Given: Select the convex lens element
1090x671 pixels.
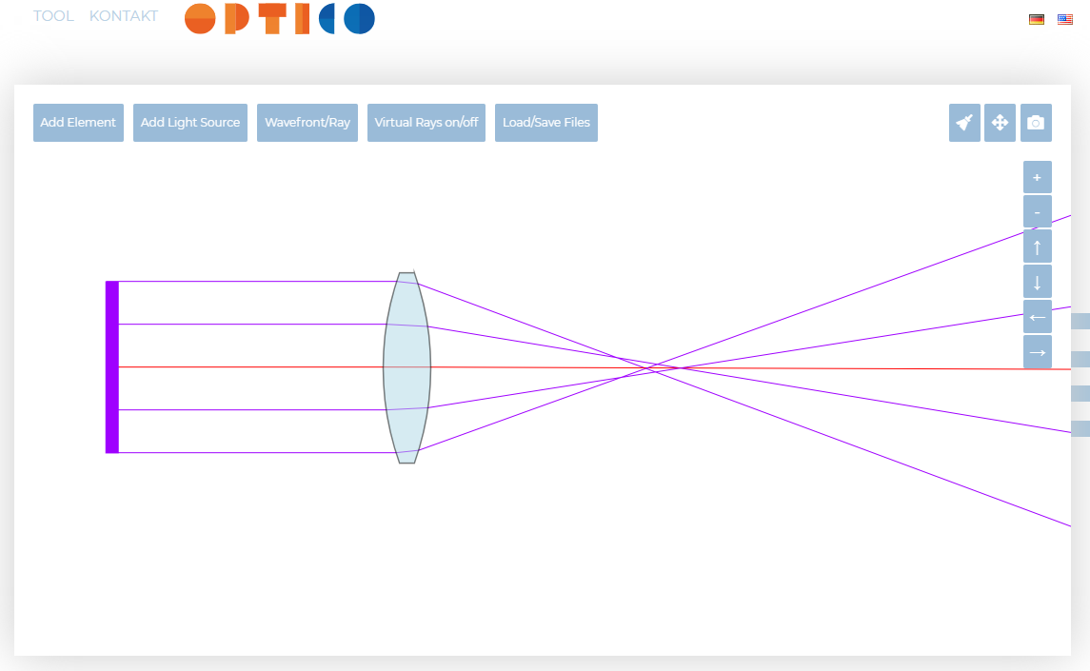Looking at the screenshot, I should 406,368.
